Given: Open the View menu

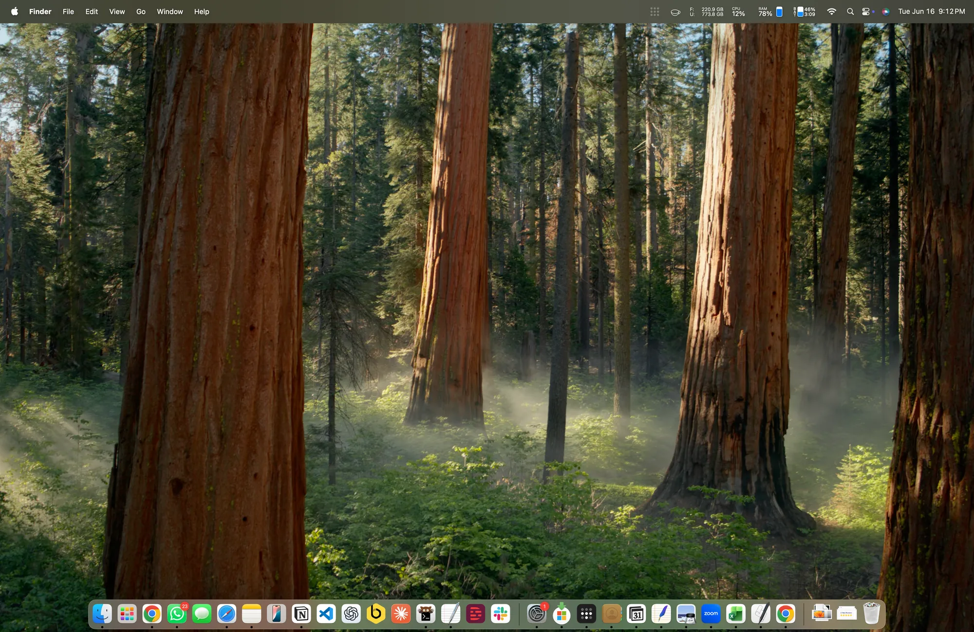Looking at the screenshot, I should (117, 11).
